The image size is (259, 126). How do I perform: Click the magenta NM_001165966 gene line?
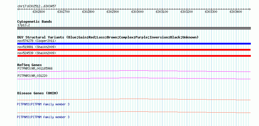tap(134, 71)
